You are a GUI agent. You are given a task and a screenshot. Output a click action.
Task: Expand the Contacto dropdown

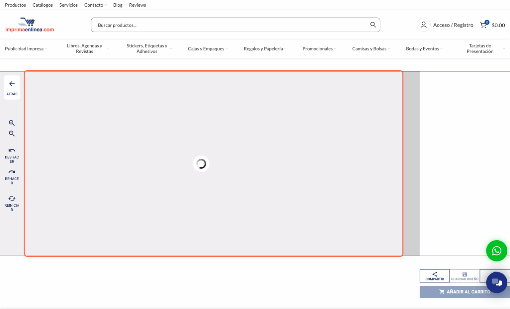click(x=95, y=5)
